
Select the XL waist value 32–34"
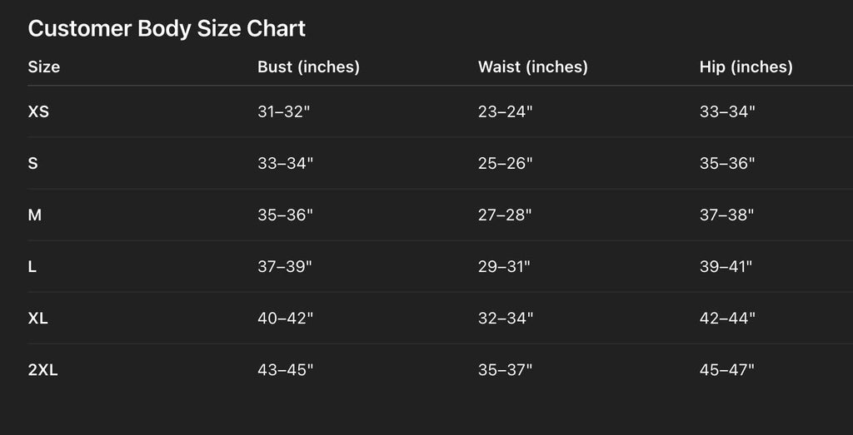pos(506,319)
